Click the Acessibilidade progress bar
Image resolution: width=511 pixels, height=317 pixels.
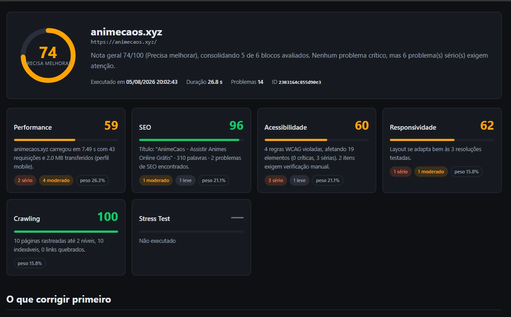point(316,140)
